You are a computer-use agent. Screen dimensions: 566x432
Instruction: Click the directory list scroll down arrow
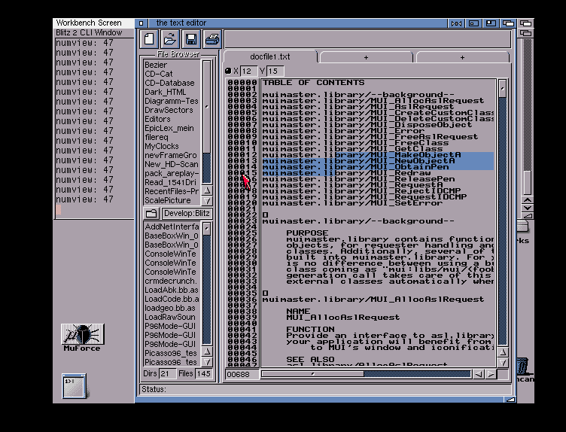(x=207, y=201)
